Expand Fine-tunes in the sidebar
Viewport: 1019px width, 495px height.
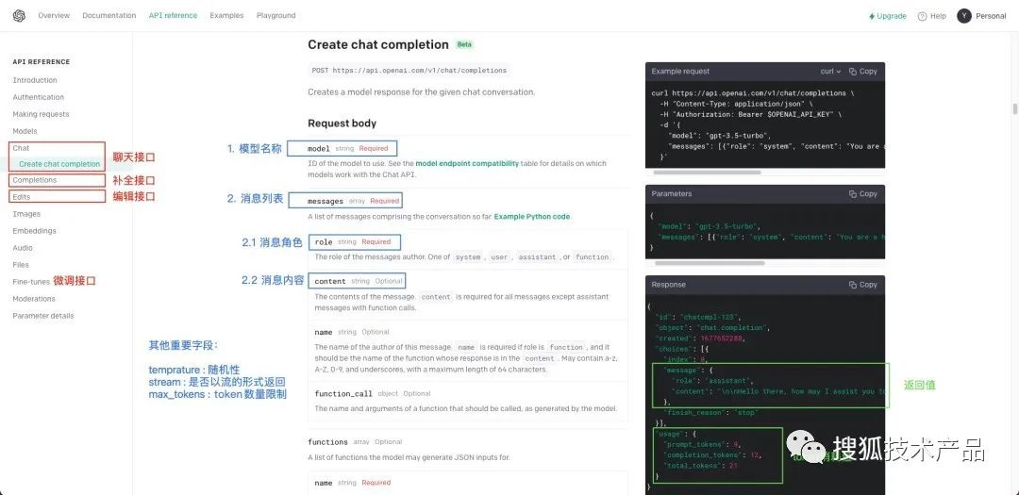click(x=31, y=282)
